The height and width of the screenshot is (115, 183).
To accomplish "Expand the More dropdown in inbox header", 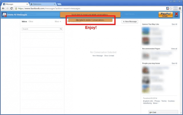I will coord(58,21).
